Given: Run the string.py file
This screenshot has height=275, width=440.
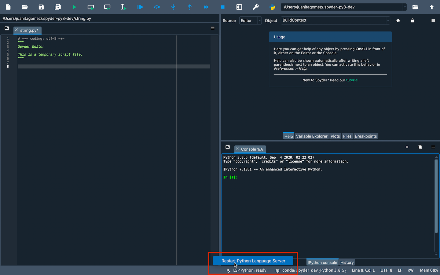Looking at the screenshot, I should 75,7.
